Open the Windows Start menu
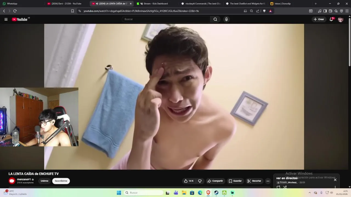Viewport: 351px width, 197px height. click(x=119, y=193)
